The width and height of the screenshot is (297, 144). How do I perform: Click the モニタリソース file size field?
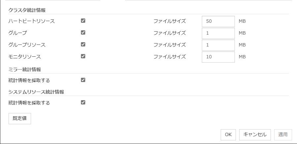click(218, 57)
